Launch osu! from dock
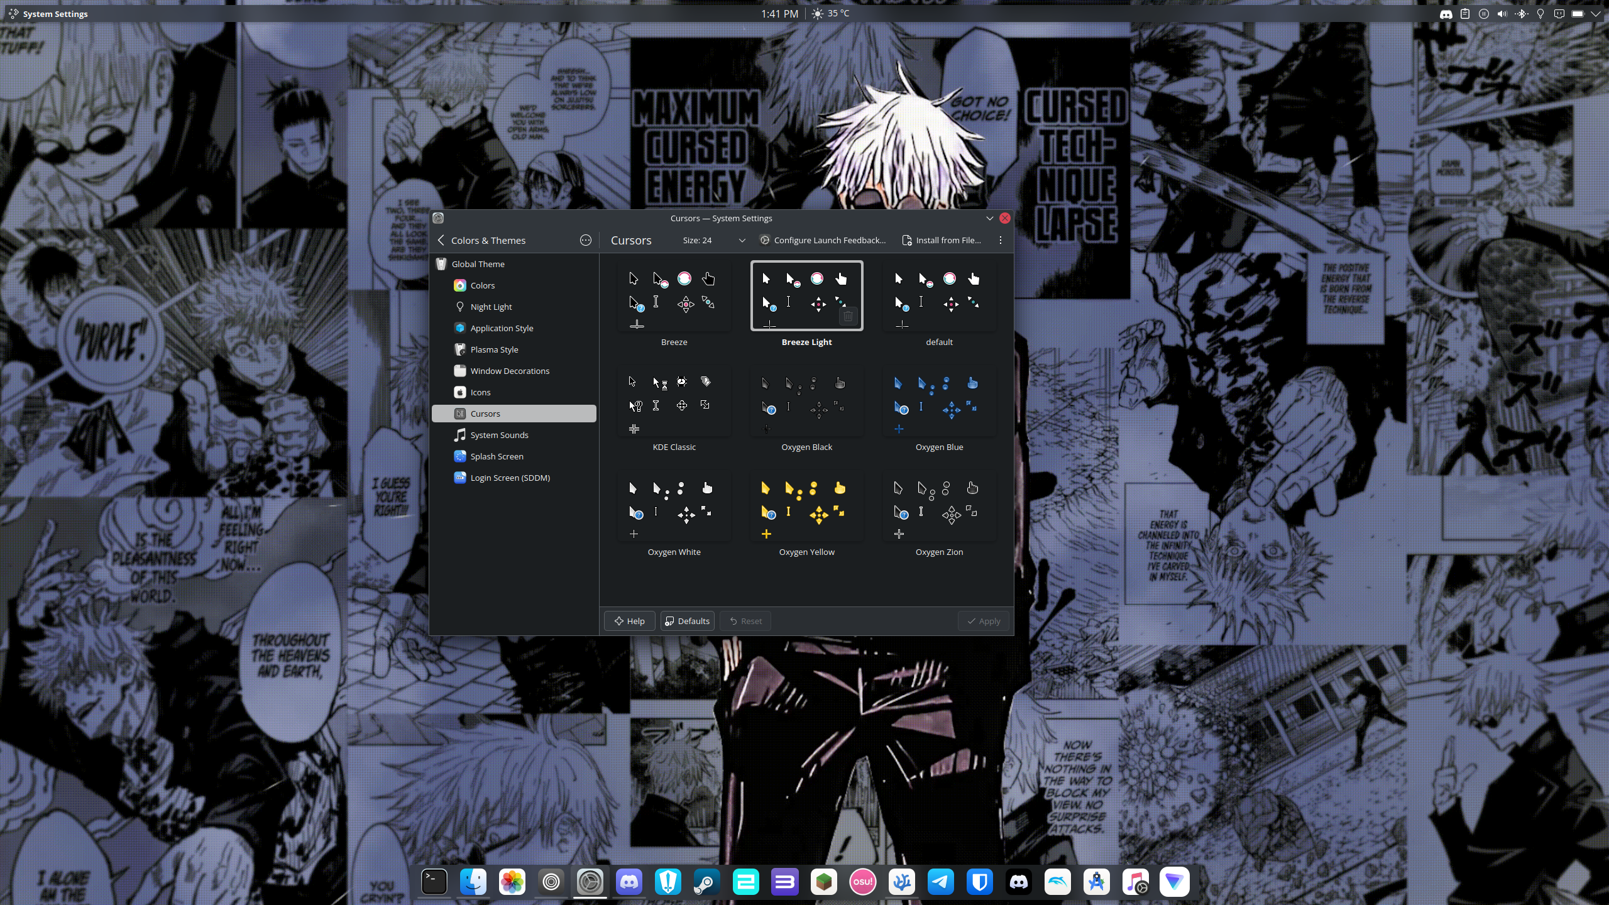This screenshot has width=1609, height=905. (x=863, y=882)
